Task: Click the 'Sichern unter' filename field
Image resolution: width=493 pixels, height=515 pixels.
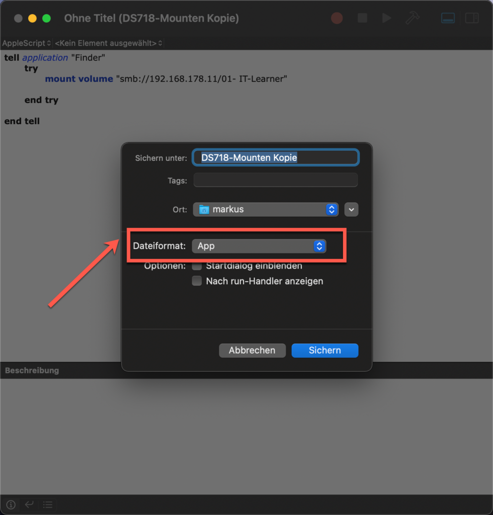Action: tap(276, 157)
